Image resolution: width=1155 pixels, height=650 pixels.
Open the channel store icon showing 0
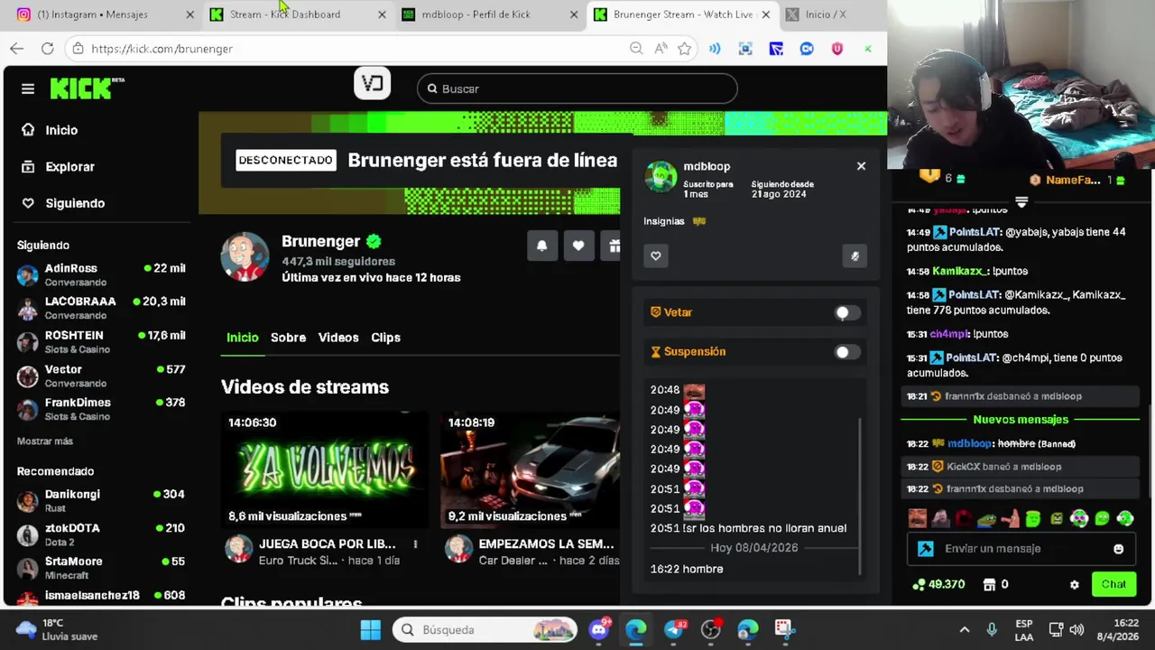click(995, 584)
